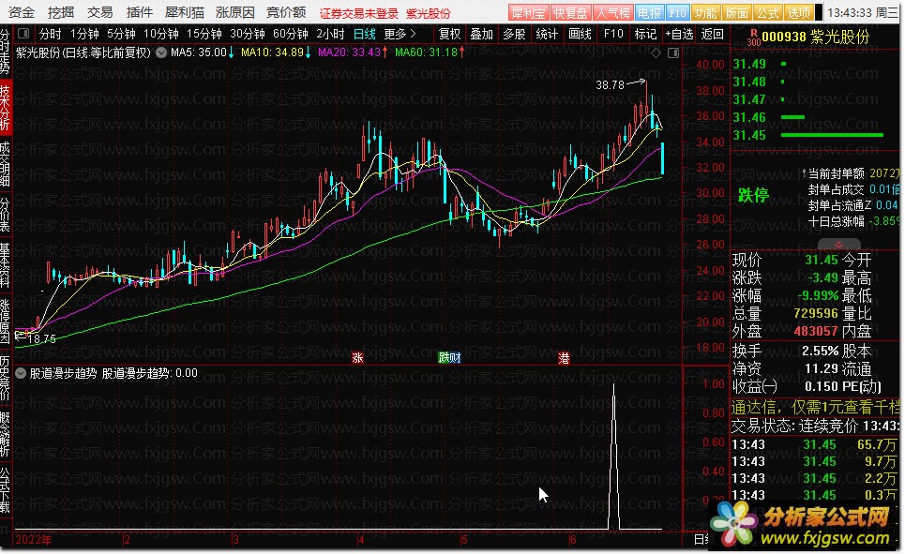Expand the 更多 periods chevron
Image resolution: width=905 pixels, height=554 pixels.
pos(413,34)
